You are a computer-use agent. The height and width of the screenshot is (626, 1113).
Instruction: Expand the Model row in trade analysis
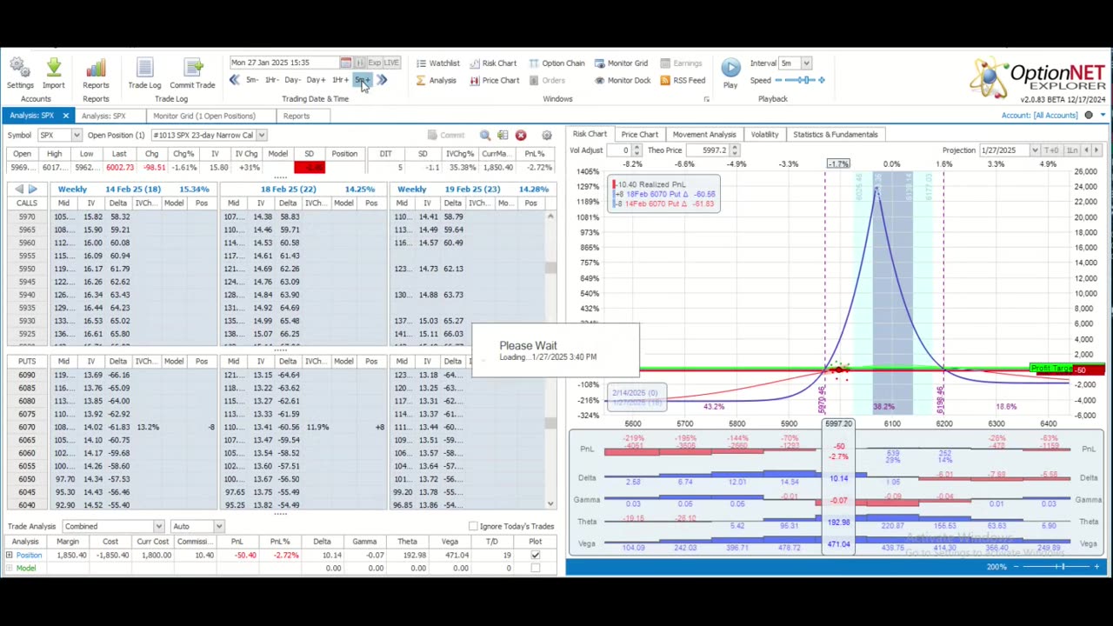[9, 568]
